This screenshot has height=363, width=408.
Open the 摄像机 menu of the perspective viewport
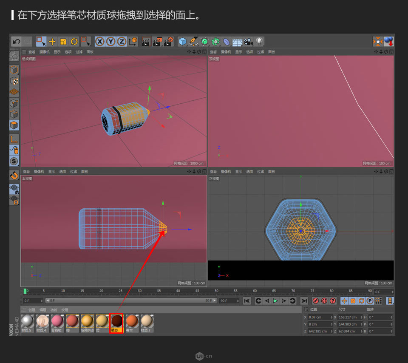tap(45, 52)
